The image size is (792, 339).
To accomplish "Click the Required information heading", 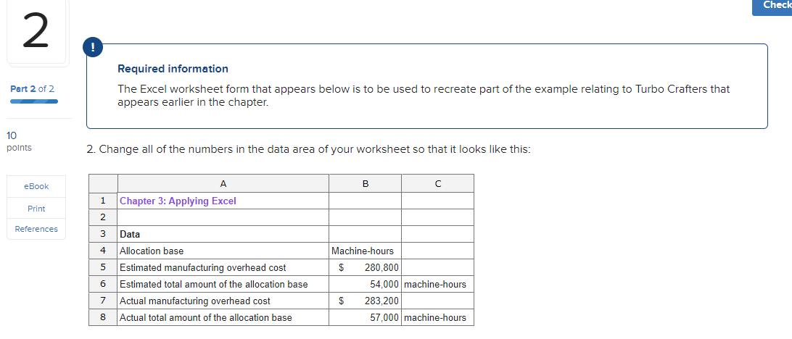I will coord(173,69).
